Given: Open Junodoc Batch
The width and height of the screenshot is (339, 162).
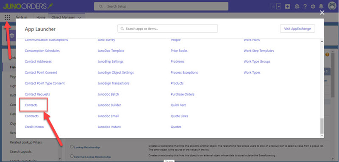Looking at the screenshot, I should (108, 94).
